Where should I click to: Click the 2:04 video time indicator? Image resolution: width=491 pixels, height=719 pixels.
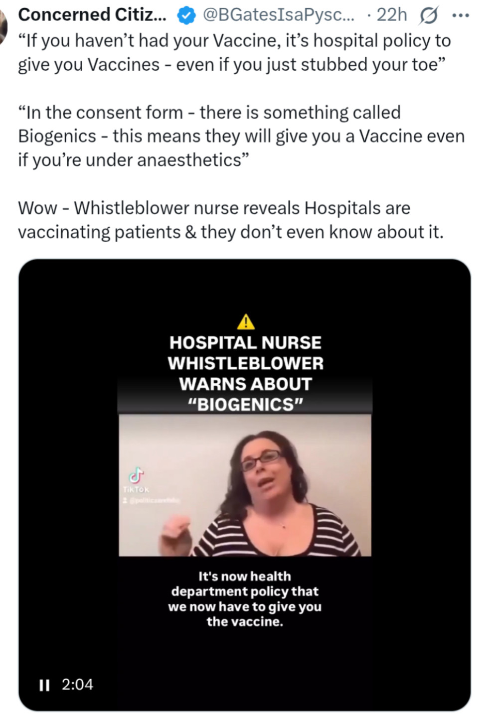coord(77,685)
